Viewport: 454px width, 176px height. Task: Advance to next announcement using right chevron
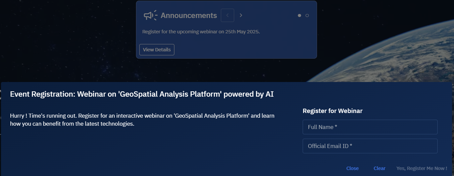(x=241, y=15)
